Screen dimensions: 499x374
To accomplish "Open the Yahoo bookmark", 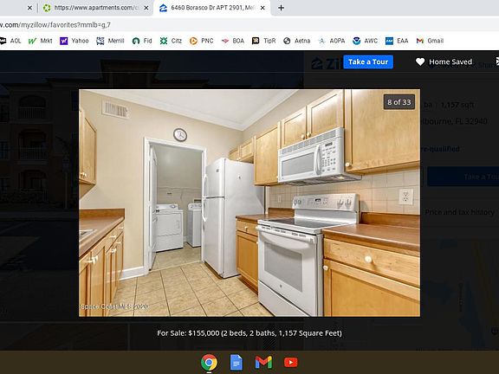I will (75, 41).
